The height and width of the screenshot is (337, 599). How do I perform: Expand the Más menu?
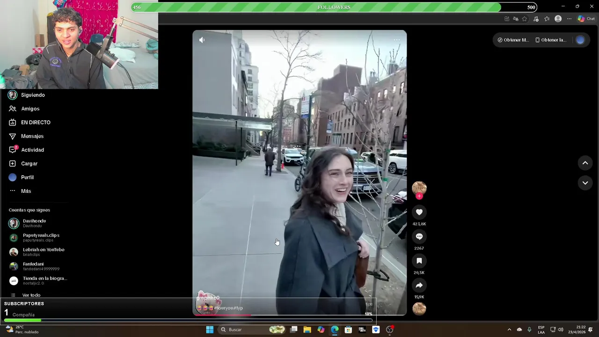20,191
